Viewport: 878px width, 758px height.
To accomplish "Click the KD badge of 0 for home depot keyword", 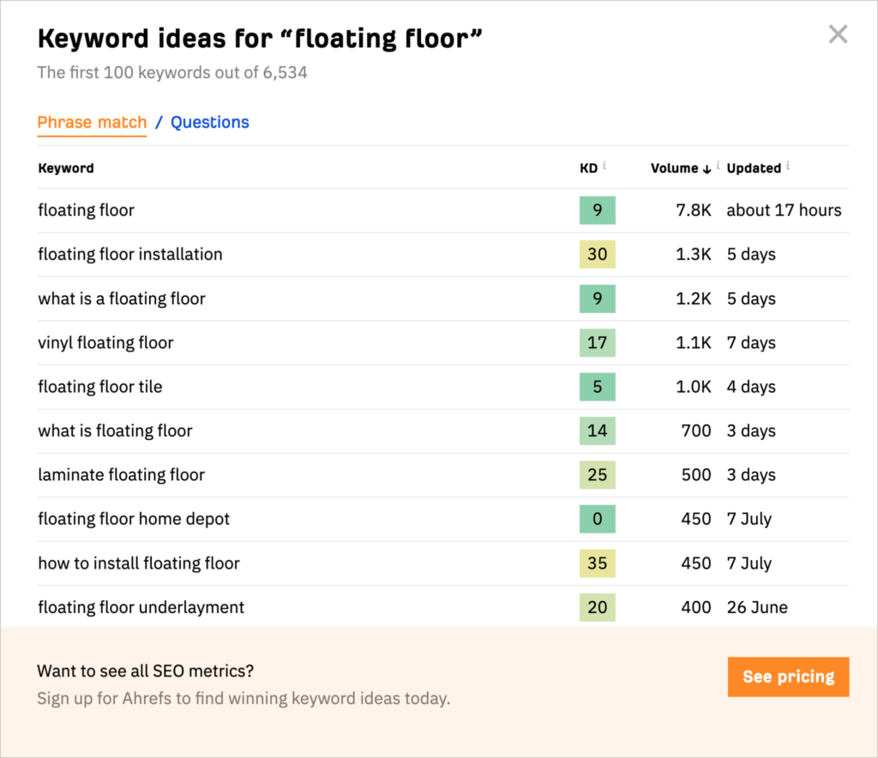I will [x=597, y=519].
